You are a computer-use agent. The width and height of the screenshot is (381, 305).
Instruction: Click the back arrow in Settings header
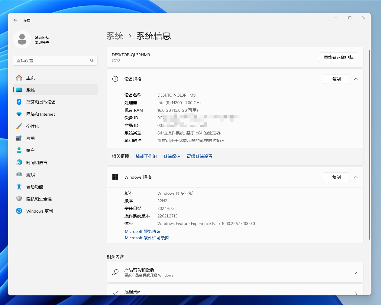click(15, 20)
